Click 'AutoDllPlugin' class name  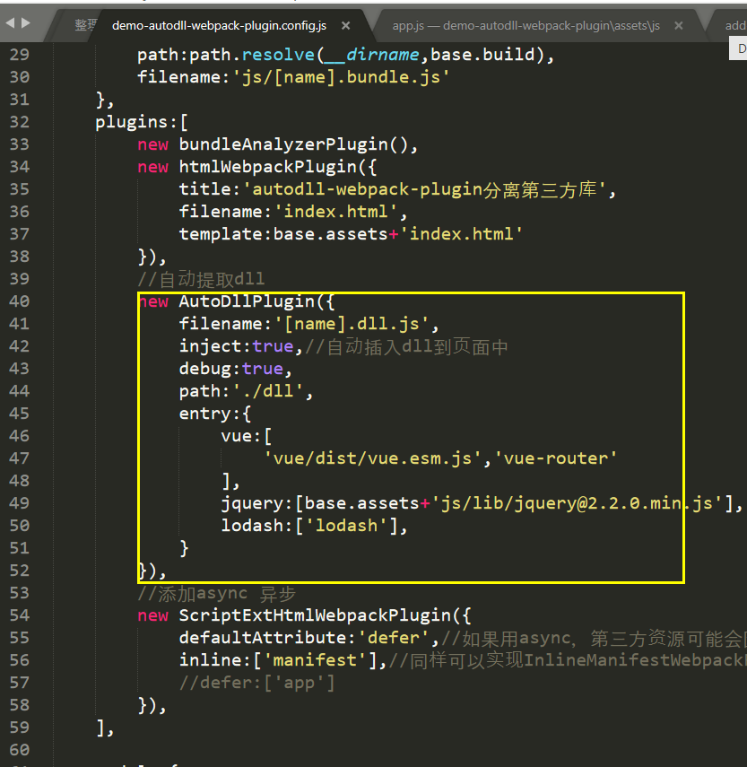[247, 301]
